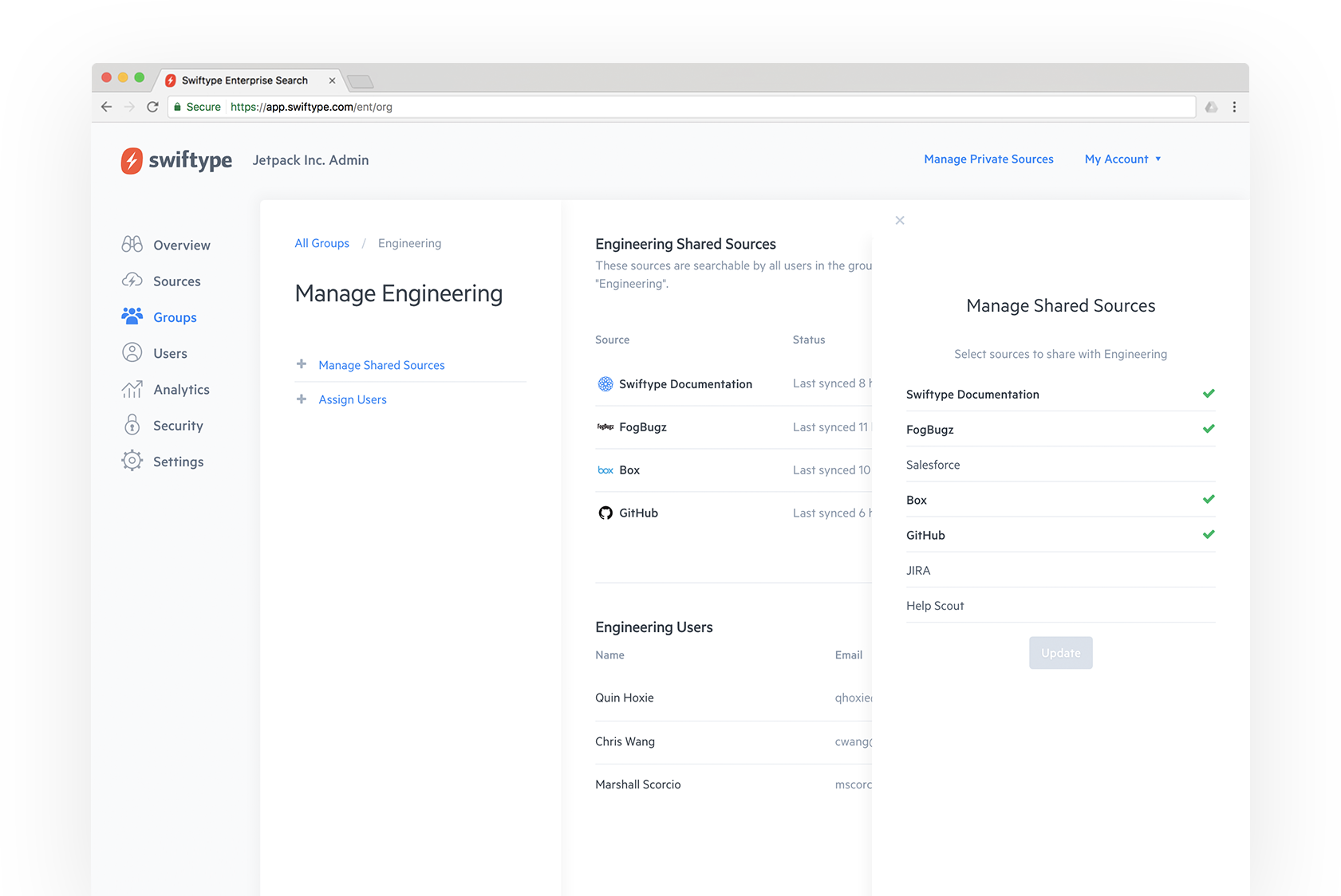Screen dimensions: 1341x896
Task: Select Groups in the left navigation
Action: [175, 317]
